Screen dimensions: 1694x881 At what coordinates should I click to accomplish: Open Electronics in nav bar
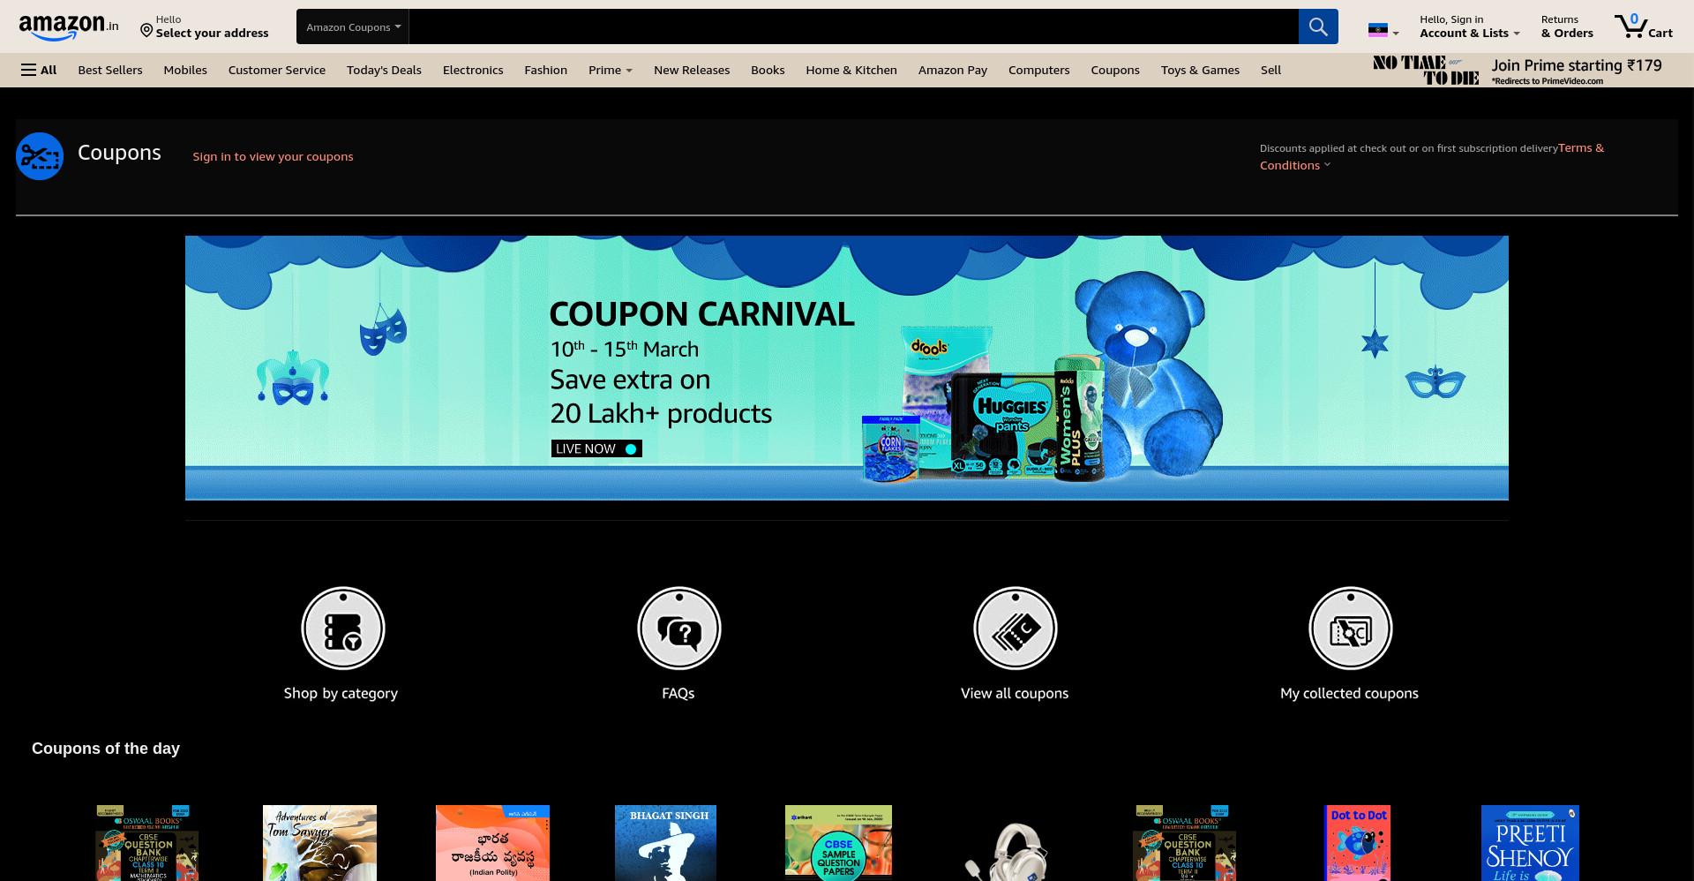pos(473,70)
